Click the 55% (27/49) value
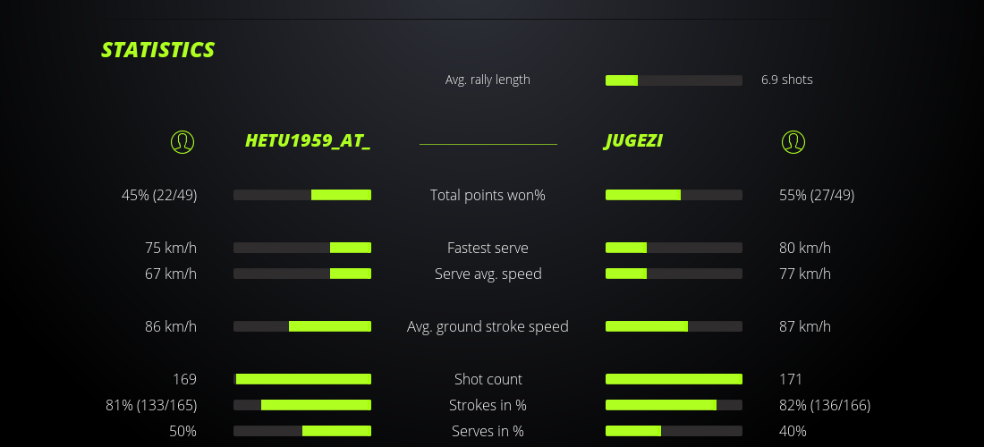The height and width of the screenshot is (447, 984). click(x=817, y=195)
